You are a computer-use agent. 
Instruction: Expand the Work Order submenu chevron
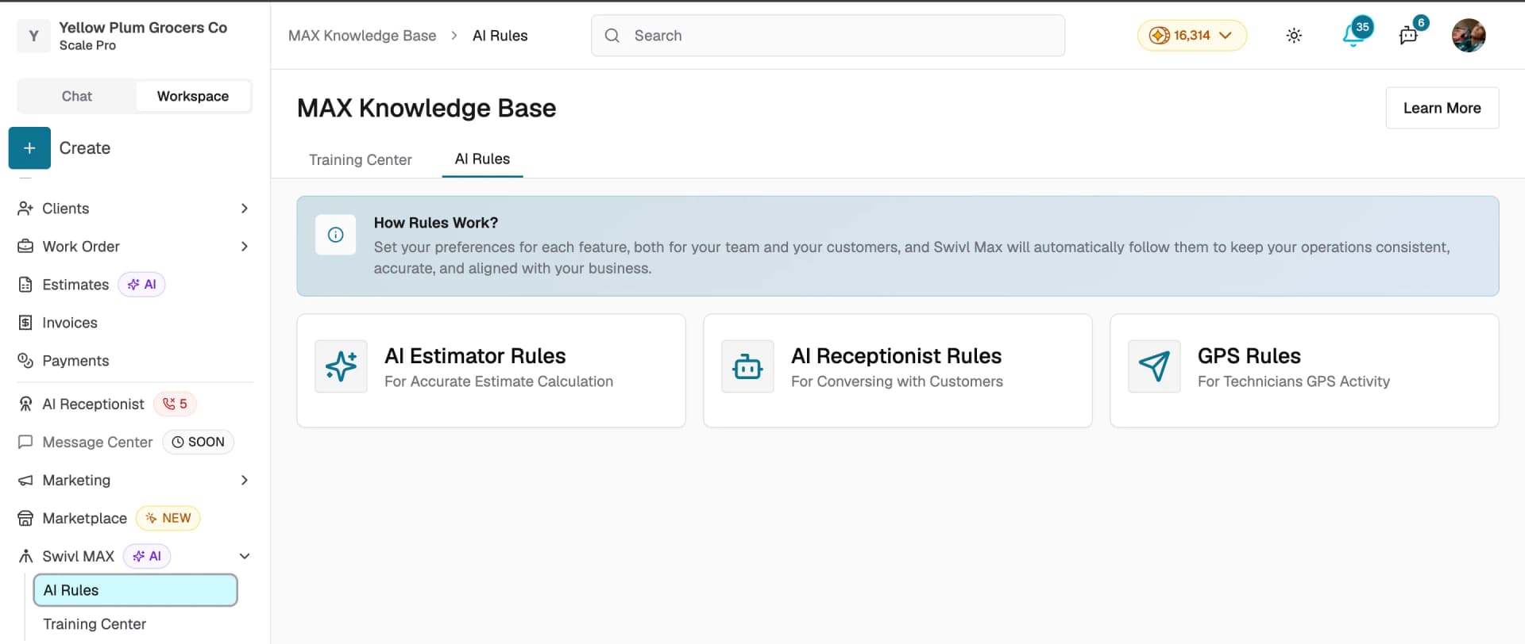pyautogui.click(x=245, y=247)
